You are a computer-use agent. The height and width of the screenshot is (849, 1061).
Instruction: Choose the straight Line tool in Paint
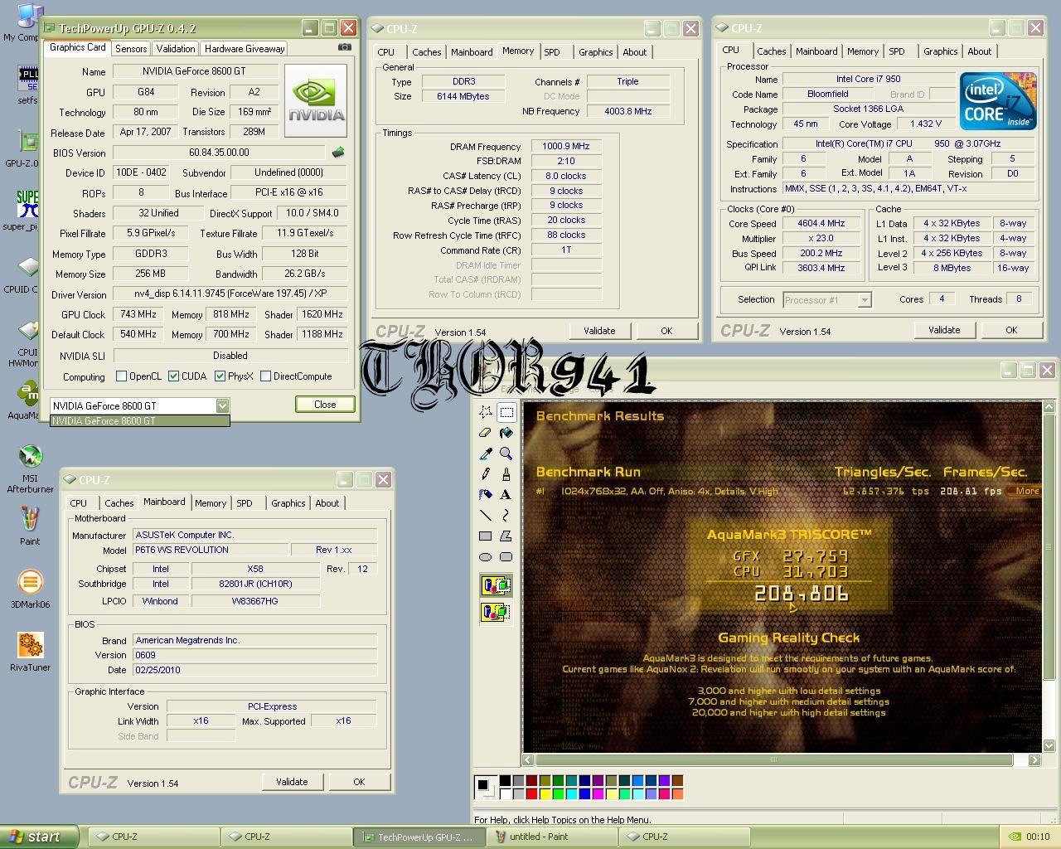(486, 516)
